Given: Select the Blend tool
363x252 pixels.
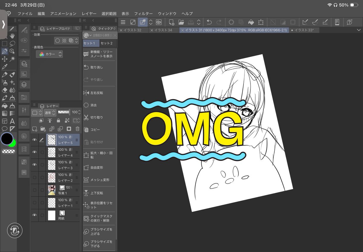Looking at the screenshot, I should [12, 90].
